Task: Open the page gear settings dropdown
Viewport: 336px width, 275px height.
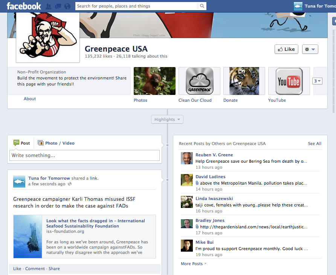Action: pos(310,49)
